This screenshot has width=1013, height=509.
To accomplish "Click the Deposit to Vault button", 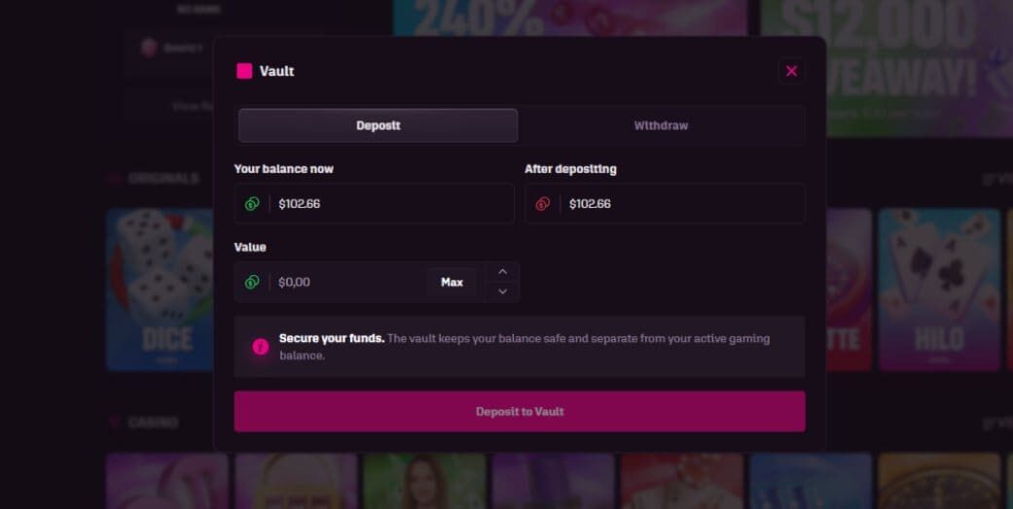I will point(519,412).
